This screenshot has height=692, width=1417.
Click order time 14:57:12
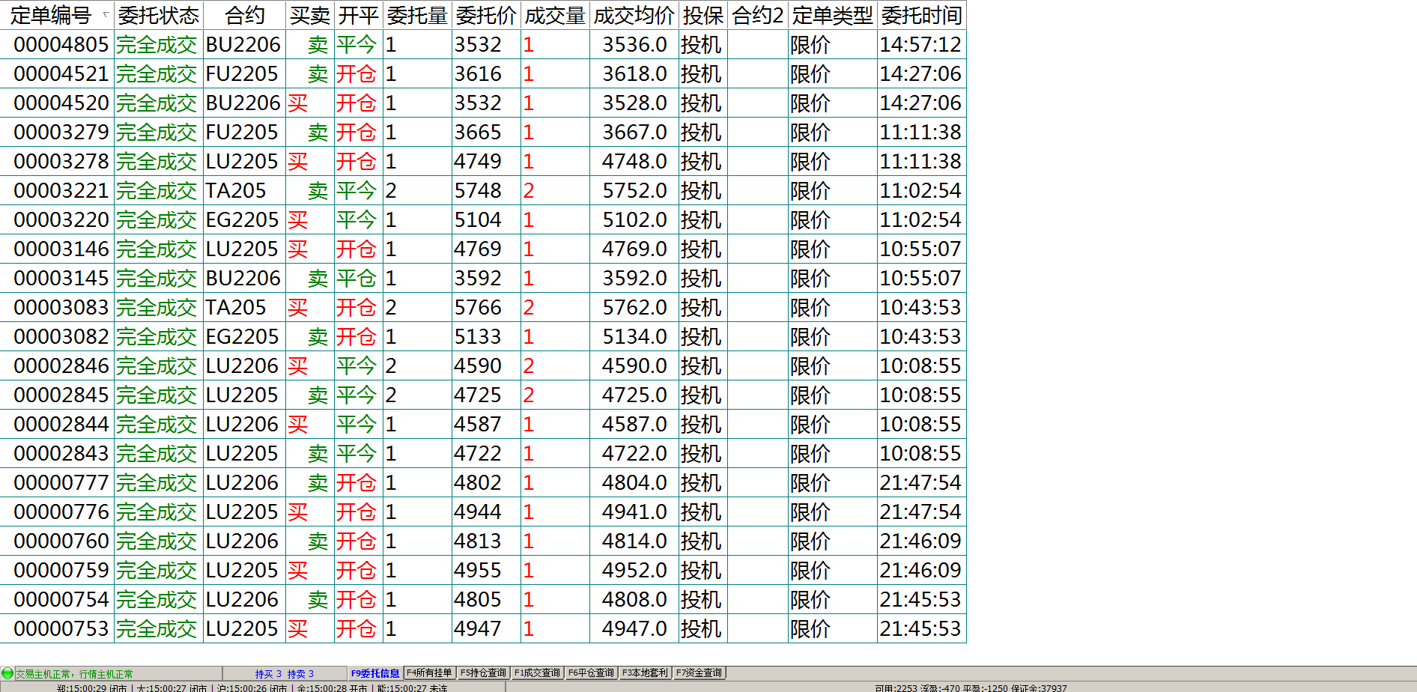[920, 45]
